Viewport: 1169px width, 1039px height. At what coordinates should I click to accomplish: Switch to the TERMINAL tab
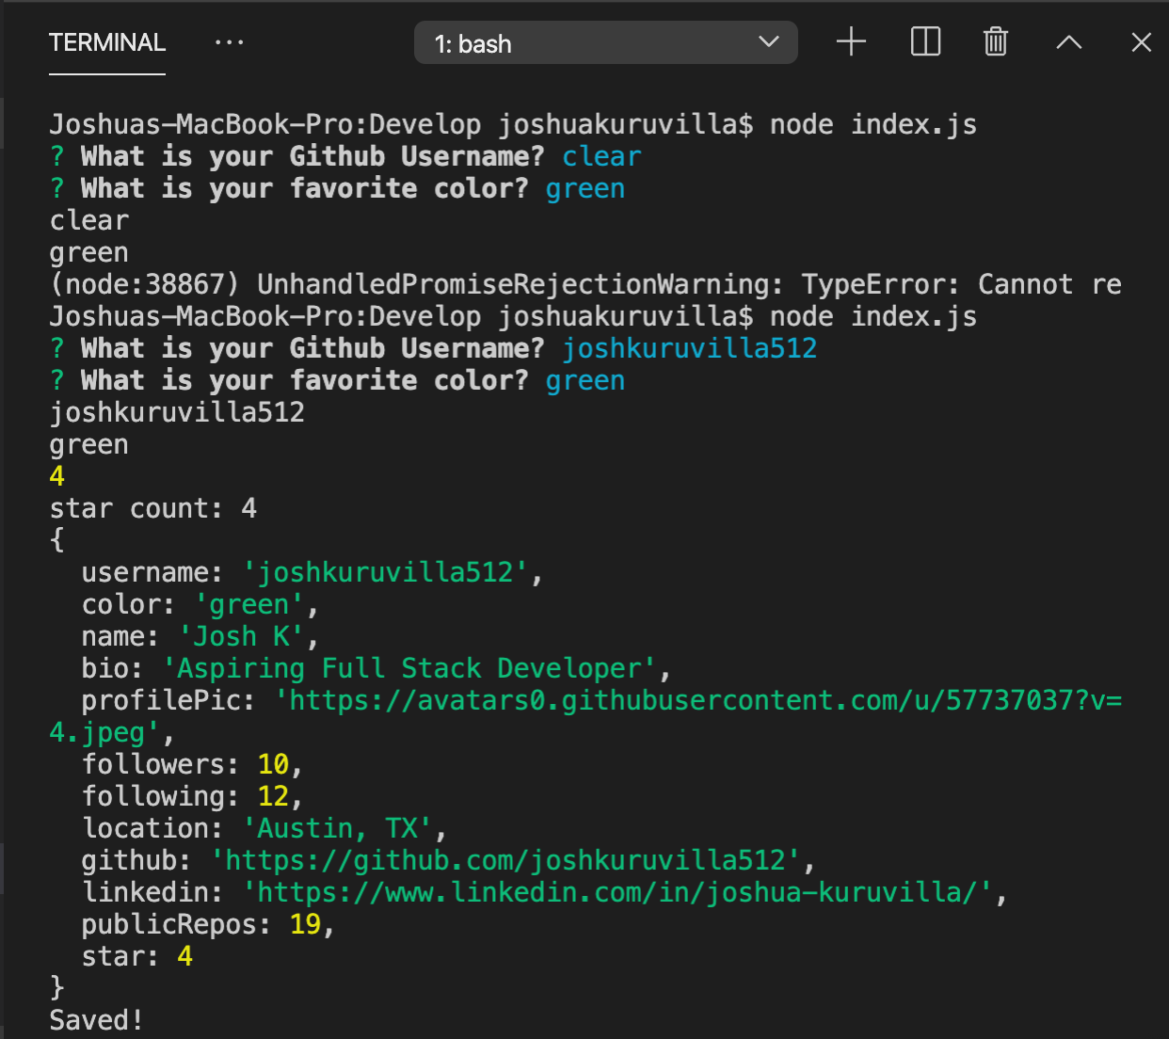pyautogui.click(x=106, y=42)
